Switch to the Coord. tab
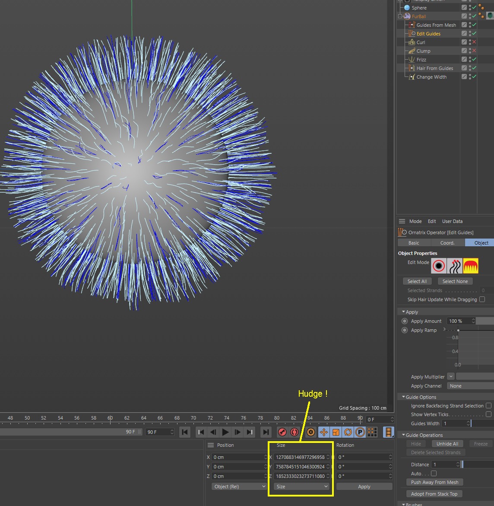Viewport: 494px width, 506px height. (x=447, y=243)
